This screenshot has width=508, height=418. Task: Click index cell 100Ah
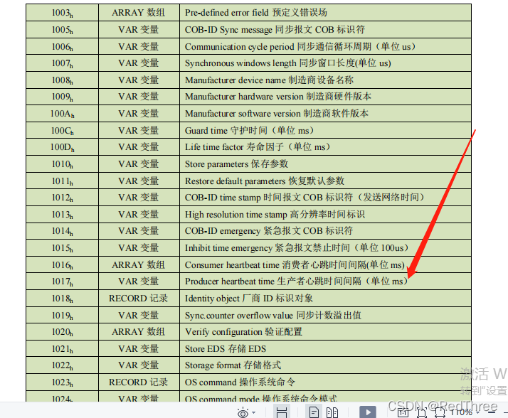[62, 114]
